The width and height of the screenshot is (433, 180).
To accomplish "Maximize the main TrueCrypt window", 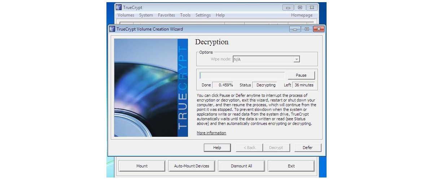I will click(x=300, y=7).
